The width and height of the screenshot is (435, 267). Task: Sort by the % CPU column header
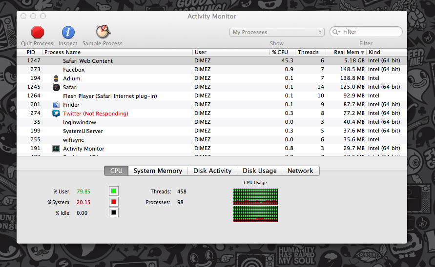click(282, 52)
